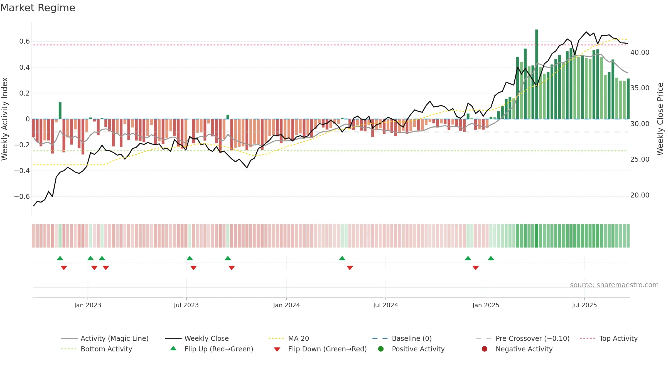This screenshot has height=375, width=668.
Task: Toggle the Flip Down (Green→Red) legend entry
Action: (x=320, y=349)
